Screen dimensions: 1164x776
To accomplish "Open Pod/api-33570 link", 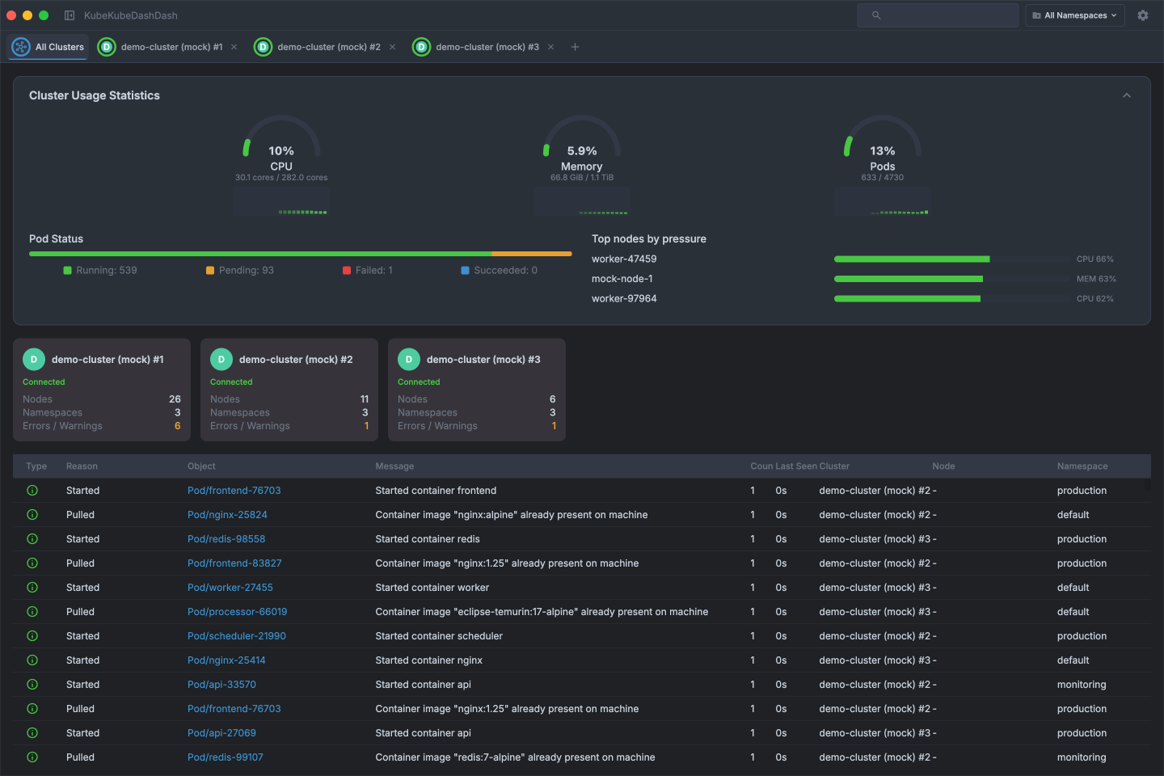I will pyautogui.click(x=221, y=685).
